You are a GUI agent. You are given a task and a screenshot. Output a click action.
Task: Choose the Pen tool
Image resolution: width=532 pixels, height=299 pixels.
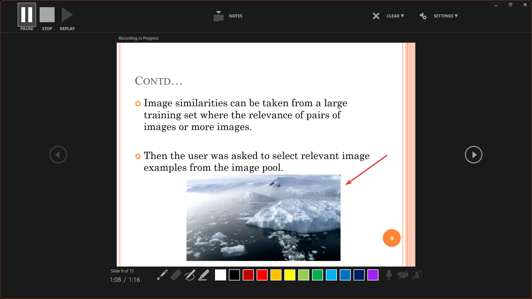190,275
